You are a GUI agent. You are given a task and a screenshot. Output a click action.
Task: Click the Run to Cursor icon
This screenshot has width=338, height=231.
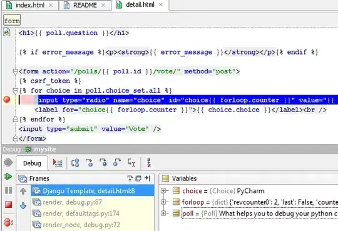[131, 163]
